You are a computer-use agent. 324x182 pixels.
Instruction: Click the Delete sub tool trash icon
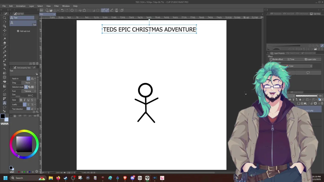pos(37,64)
